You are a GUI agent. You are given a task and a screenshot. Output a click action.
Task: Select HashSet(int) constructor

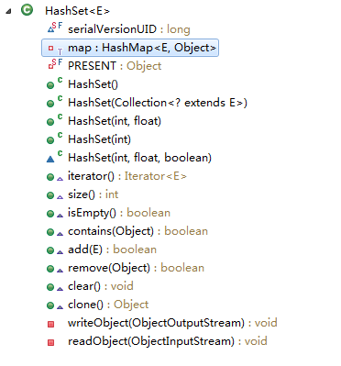[x=99, y=139]
